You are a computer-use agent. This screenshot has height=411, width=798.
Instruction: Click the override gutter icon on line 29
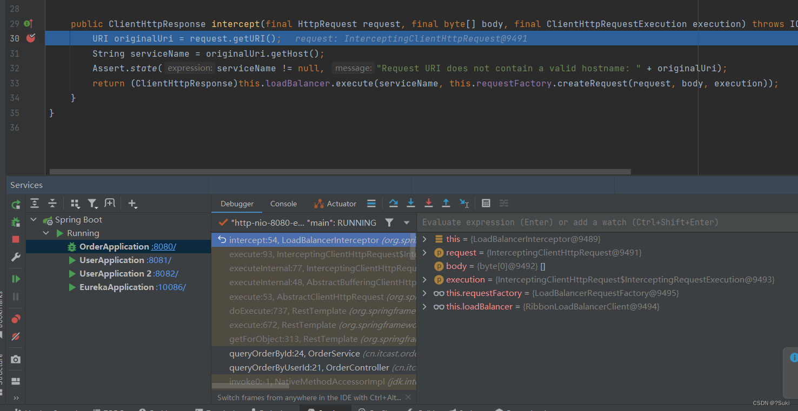[29, 24]
